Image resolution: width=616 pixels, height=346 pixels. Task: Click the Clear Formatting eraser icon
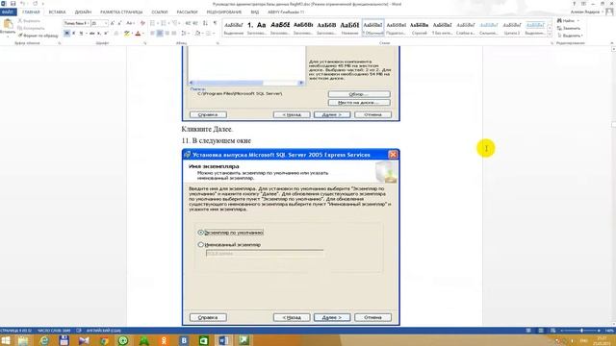point(142,23)
